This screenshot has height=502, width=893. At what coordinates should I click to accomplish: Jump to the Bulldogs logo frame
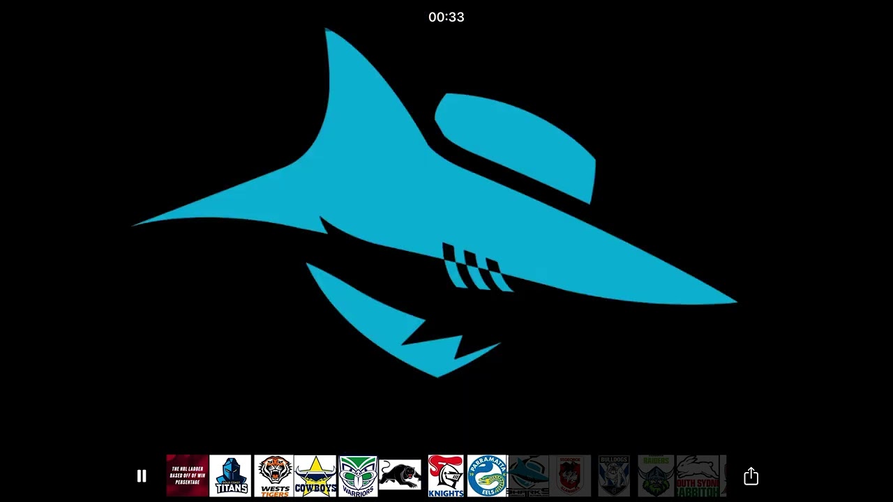(x=614, y=476)
